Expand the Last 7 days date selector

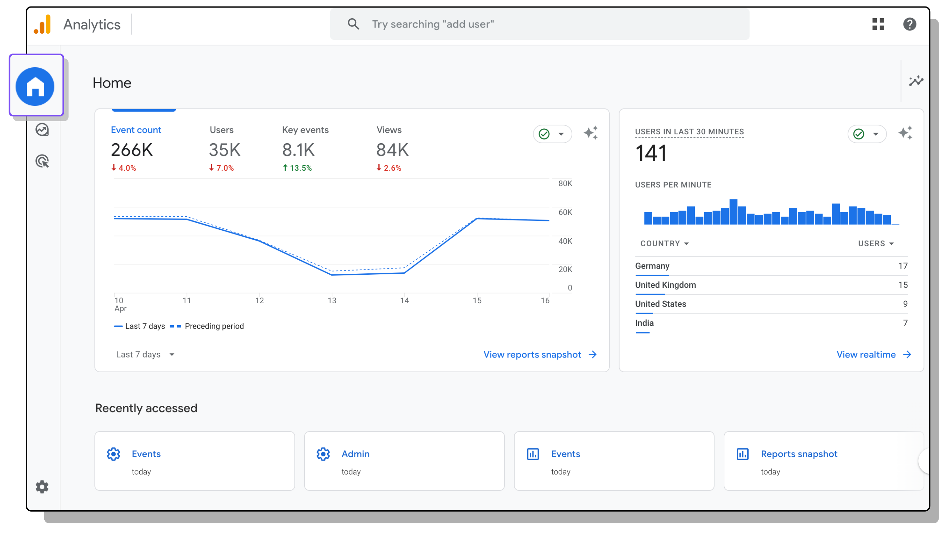pyautogui.click(x=145, y=354)
